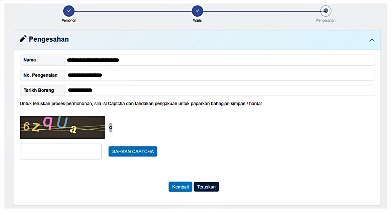This screenshot has width=391, height=212.
Task: Click the Pemohon step checkmark circle
Action: click(x=69, y=11)
